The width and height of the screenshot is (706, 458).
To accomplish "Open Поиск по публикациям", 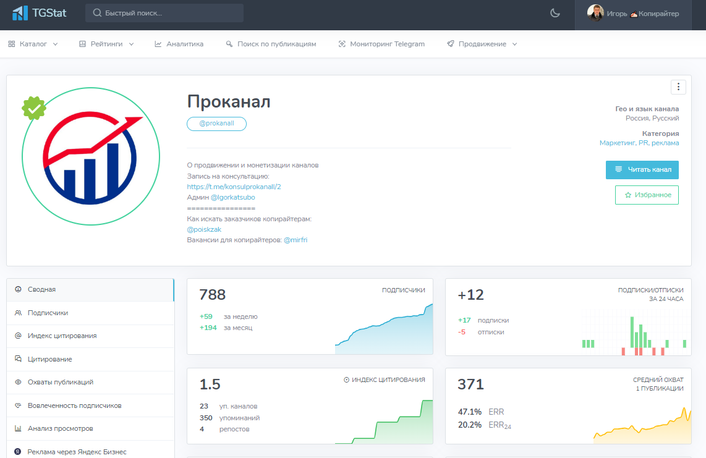I will click(271, 44).
